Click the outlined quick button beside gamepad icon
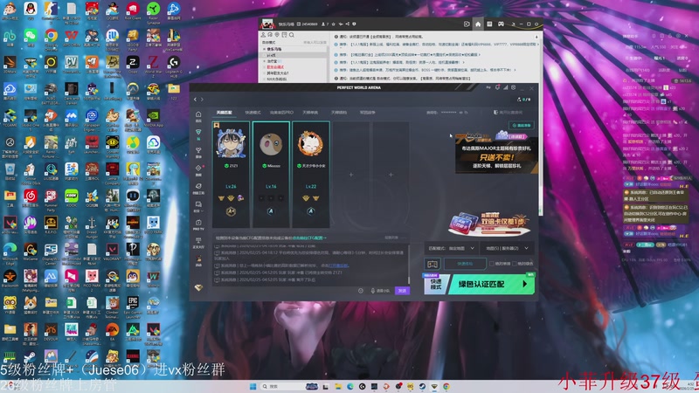The height and width of the screenshot is (393, 699). [x=465, y=264]
